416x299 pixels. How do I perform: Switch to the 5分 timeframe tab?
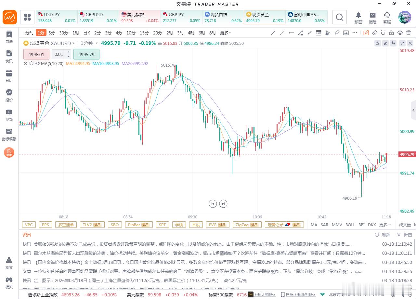tap(52, 33)
